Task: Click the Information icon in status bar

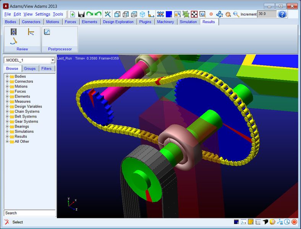Action: point(287,222)
